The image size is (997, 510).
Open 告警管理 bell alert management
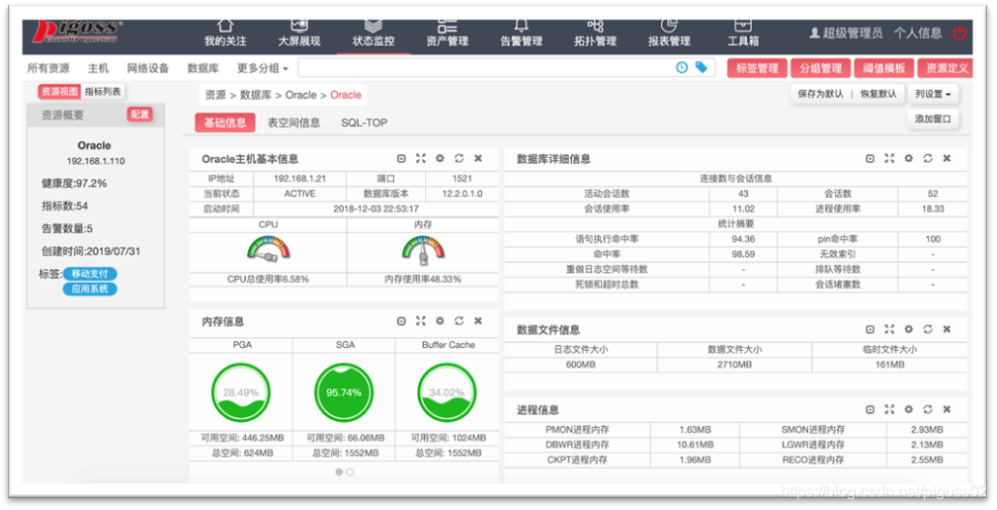(522, 33)
